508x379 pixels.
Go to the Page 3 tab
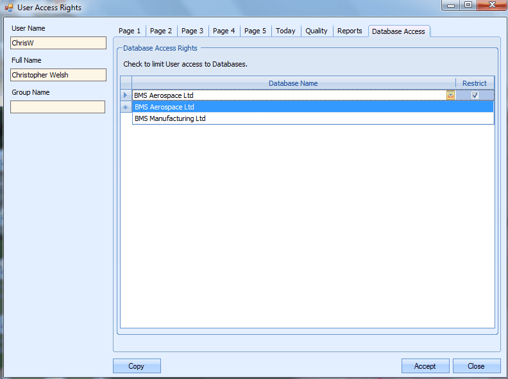192,31
